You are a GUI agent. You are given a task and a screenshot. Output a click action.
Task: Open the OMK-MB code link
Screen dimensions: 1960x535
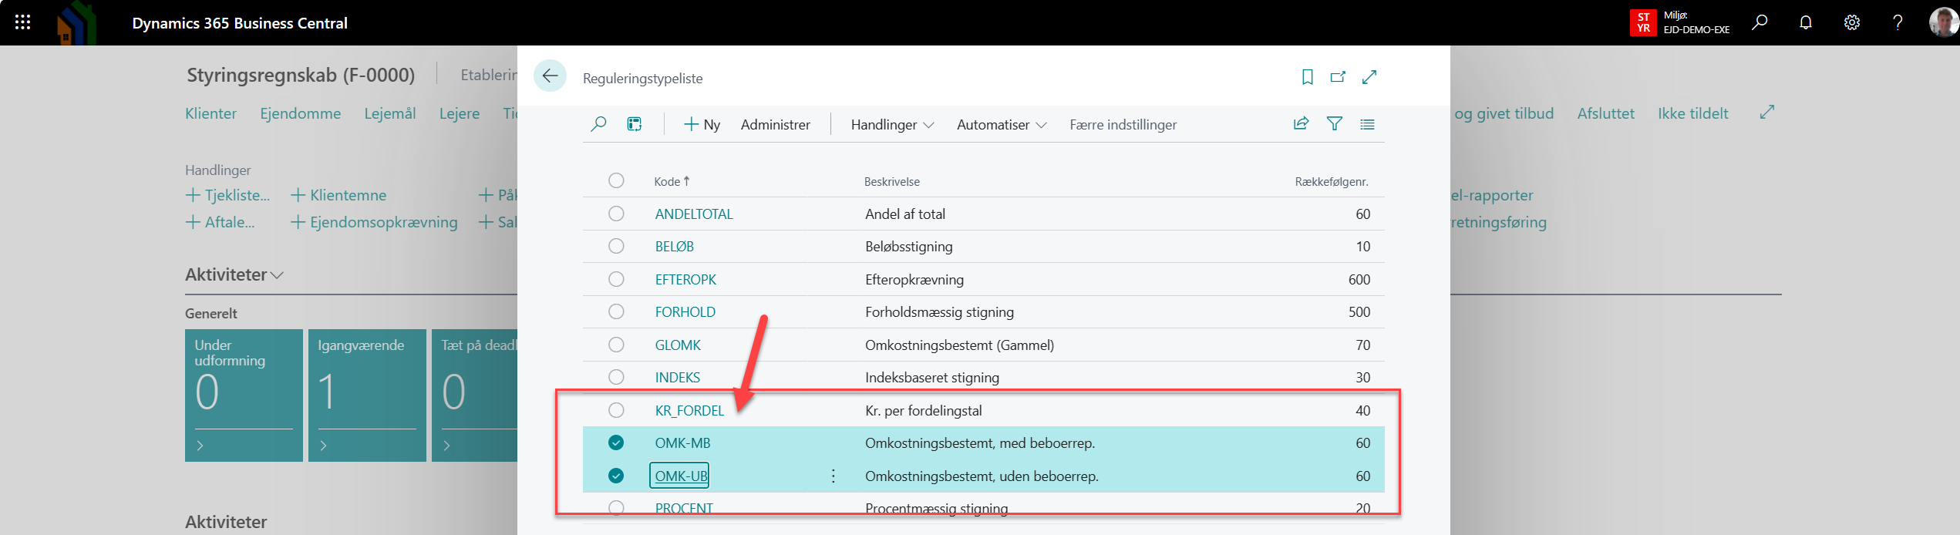coord(682,443)
